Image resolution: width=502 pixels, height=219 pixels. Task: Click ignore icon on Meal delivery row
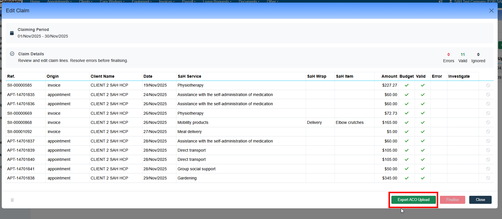pyautogui.click(x=488, y=132)
